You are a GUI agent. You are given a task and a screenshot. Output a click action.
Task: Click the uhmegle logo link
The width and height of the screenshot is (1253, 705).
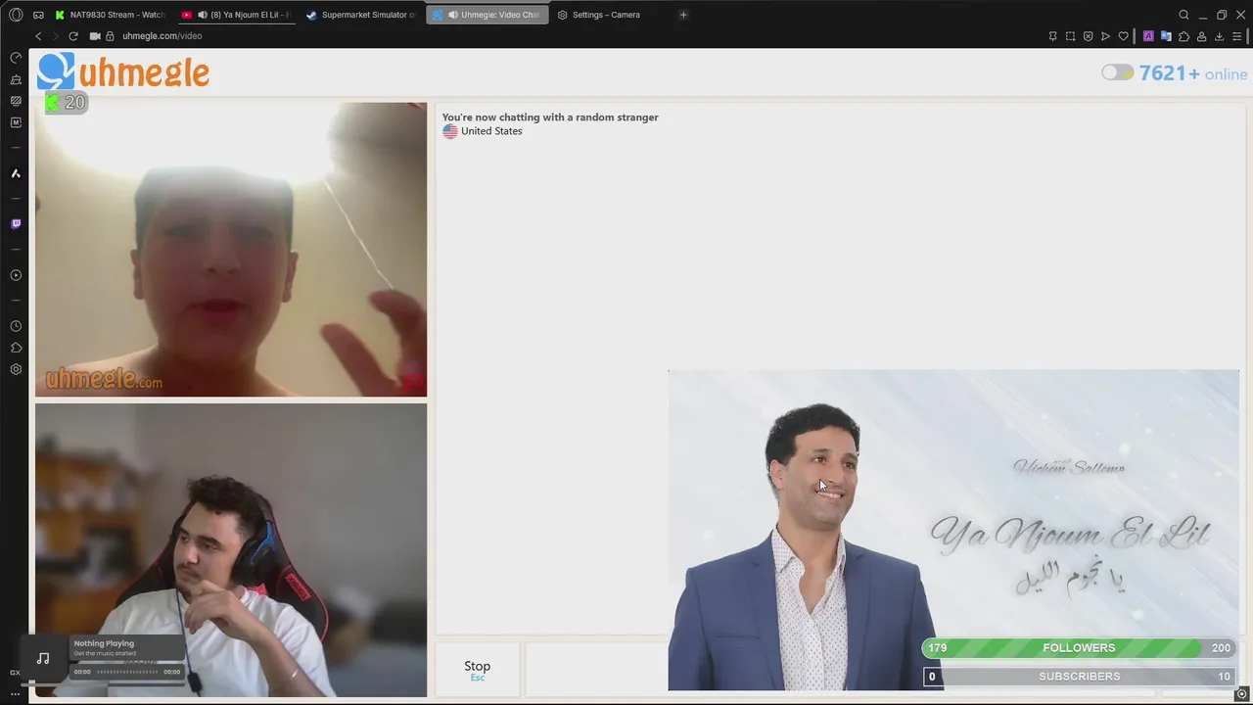pos(123,72)
